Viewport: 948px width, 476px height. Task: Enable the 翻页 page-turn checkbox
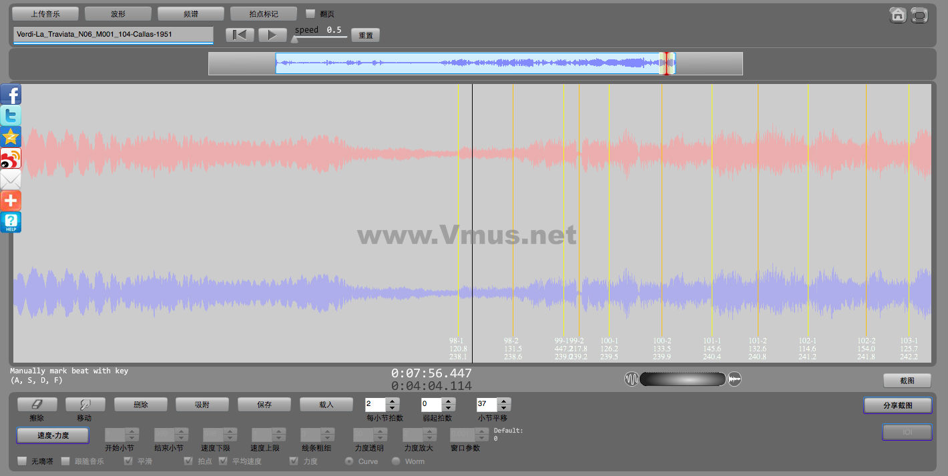point(310,13)
